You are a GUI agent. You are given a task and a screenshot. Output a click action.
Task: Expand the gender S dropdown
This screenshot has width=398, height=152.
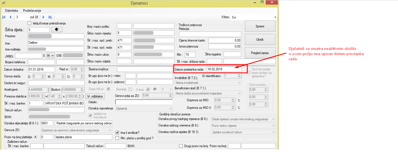(x=50, y=55)
